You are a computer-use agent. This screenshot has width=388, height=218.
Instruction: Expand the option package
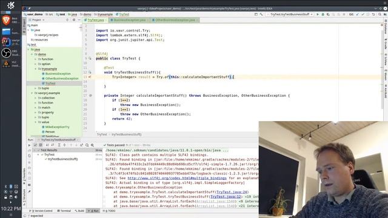[36, 64]
